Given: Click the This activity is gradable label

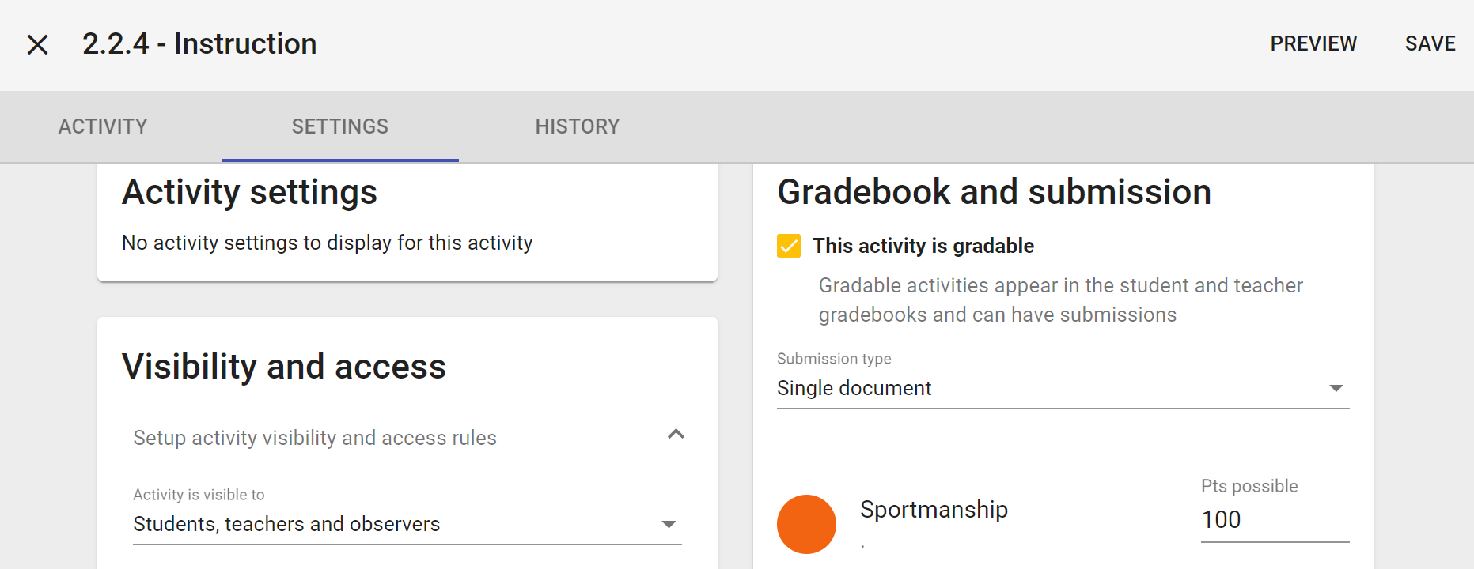Looking at the screenshot, I should click(923, 246).
